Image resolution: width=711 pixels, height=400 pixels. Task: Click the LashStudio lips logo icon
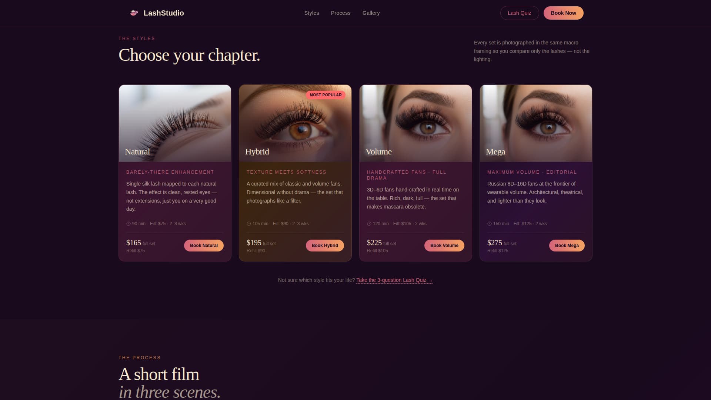(134, 13)
